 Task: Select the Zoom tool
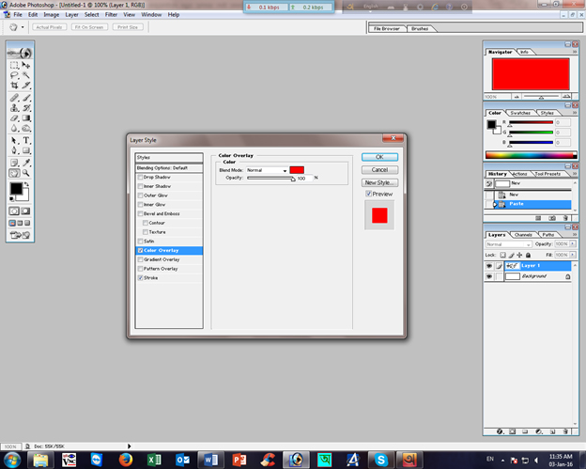click(x=26, y=173)
